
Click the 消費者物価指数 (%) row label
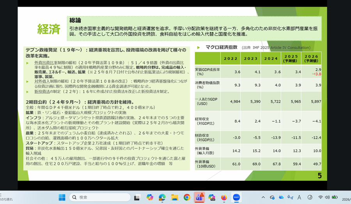207,85
